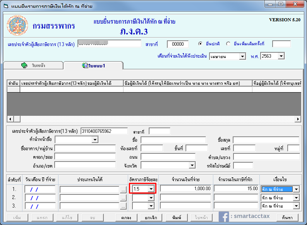The width and height of the screenshot is (307, 225).
Task: Select the ยื่นเพิ่มเติมครั้งที่ radio option
Action: (228, 44)
